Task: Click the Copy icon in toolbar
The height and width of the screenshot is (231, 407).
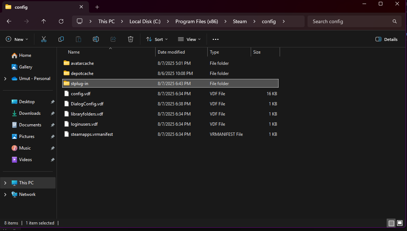Action: click(61, 39)
